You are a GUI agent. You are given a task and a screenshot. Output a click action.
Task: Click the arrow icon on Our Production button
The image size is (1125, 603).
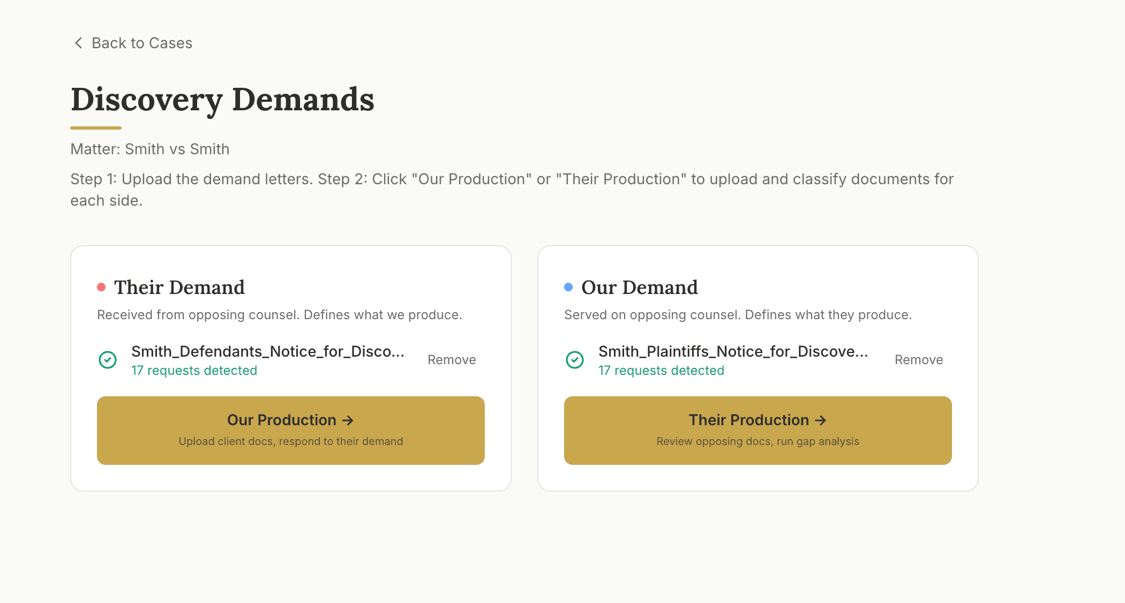pos(348,420)
